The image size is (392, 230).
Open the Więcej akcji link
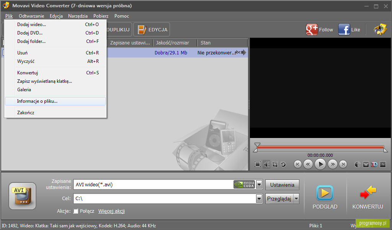(111, 211)
